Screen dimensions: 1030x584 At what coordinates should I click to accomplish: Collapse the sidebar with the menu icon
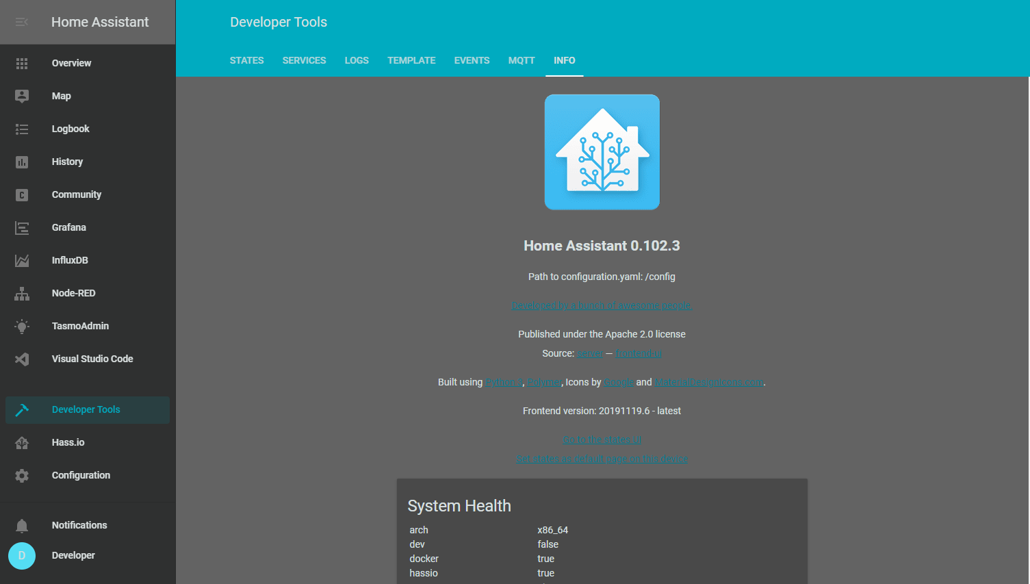(x=22, y=22)
